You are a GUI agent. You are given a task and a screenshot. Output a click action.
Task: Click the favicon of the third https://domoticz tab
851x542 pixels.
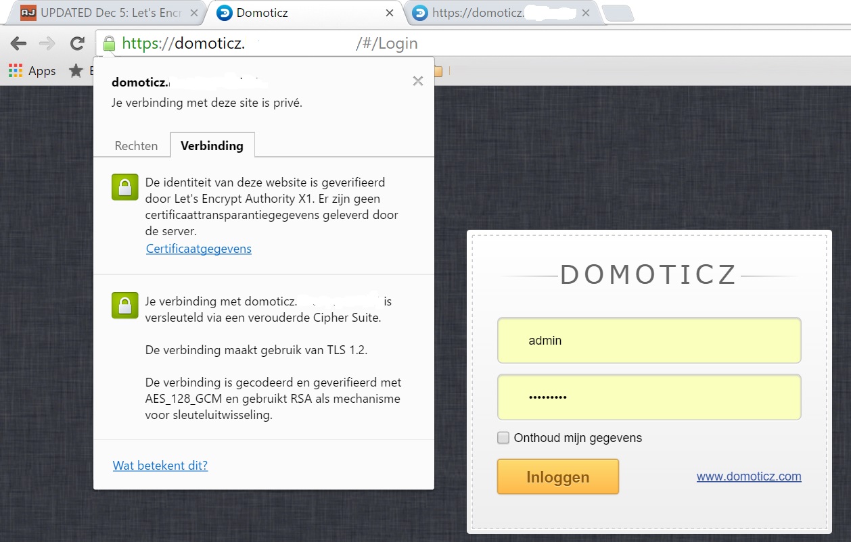pos(420,12)
